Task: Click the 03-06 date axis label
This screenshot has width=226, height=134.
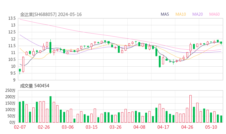Action: [x=68, y=127]
